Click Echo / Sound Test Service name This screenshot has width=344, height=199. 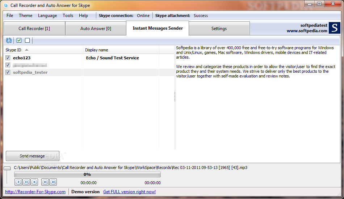point(113,58)
